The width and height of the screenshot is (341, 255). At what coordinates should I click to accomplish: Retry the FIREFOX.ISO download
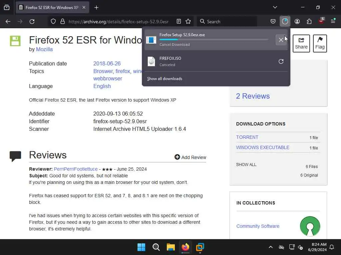pyautogui.click(x=281, y=61)
